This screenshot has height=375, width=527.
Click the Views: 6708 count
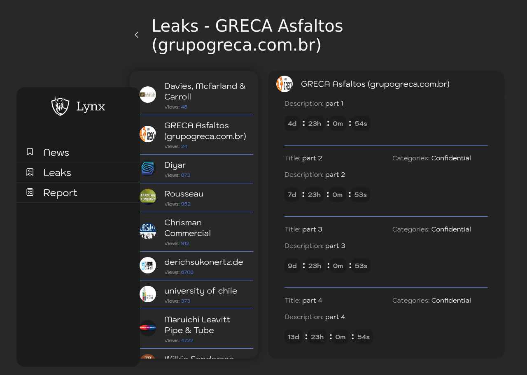click(x=179, y=272)
